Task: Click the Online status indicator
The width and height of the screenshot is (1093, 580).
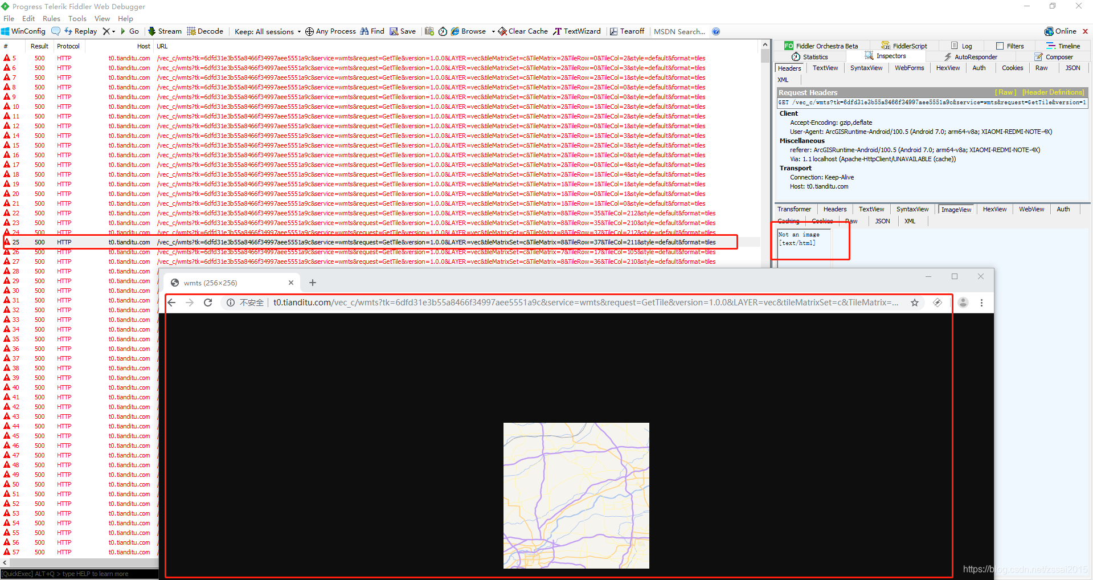Action: coord(1060,31)
